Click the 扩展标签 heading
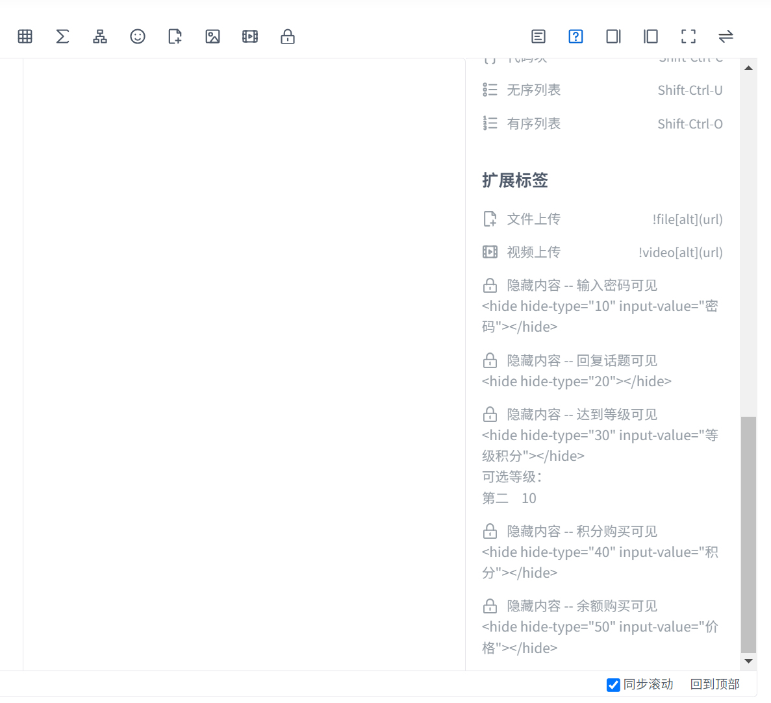This screenshot has height=703, width=771. tap(515, 180)
